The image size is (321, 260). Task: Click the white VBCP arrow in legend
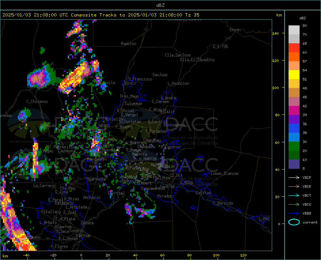294,177
